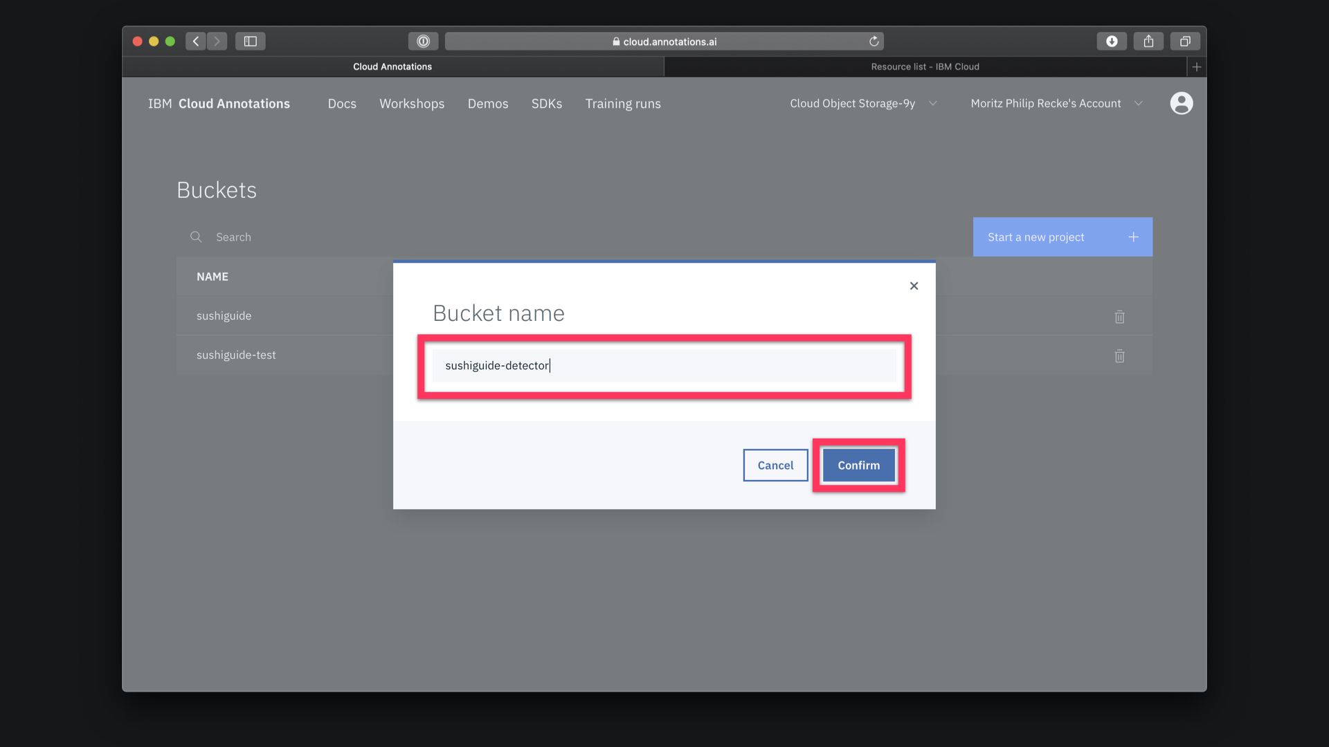
Task: Click the Confirm button in dialog
Action: pyautogui.click(x=858, y=465)
